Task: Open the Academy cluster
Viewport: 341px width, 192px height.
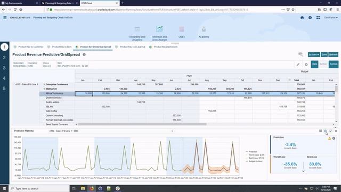Action: 204,32
